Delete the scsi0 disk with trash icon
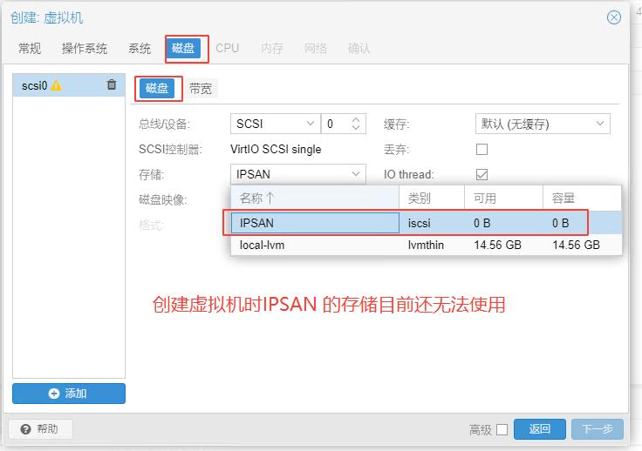Viewport: 642px width, 451px height. coord(112,84)
